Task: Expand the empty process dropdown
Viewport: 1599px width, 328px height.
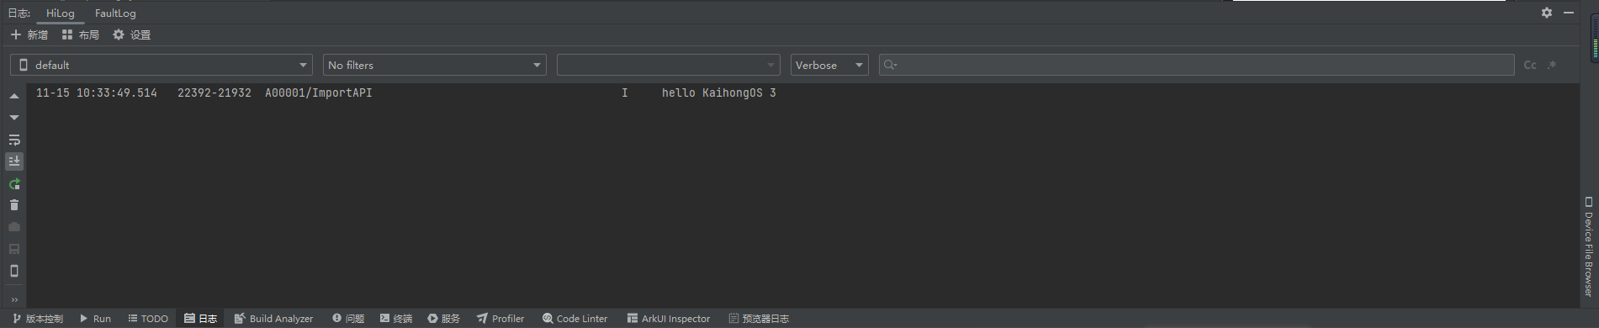Action: 669,65
